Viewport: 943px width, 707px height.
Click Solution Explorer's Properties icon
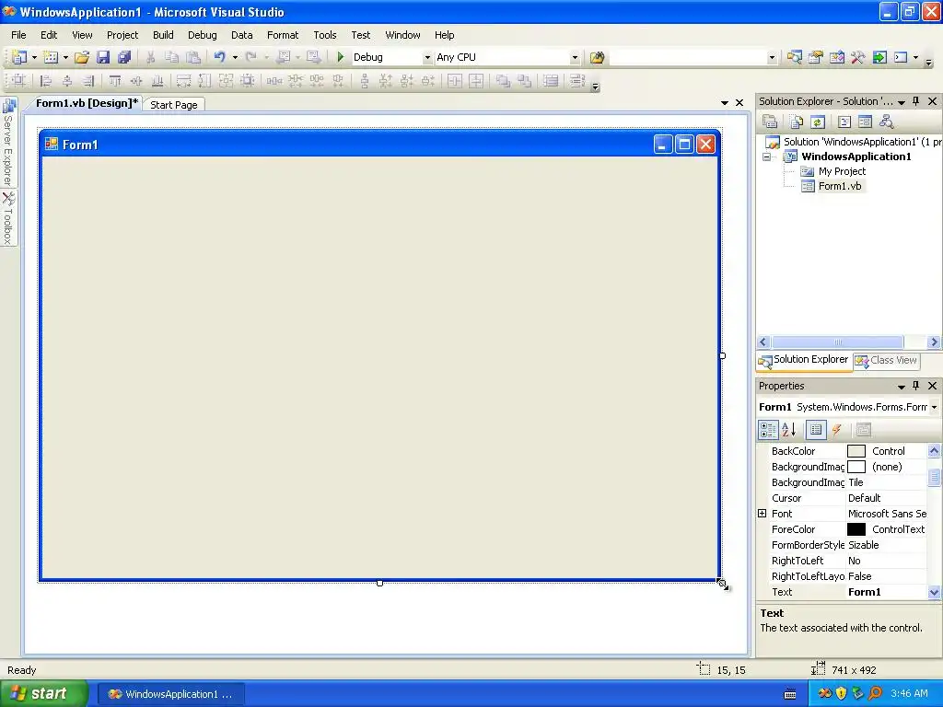(770, 122)
